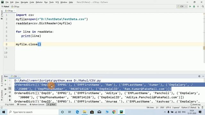Image resolution: width=205 pixels, height=115 pixels.
Task: Open the Window menu
Action: pos(64,2)
